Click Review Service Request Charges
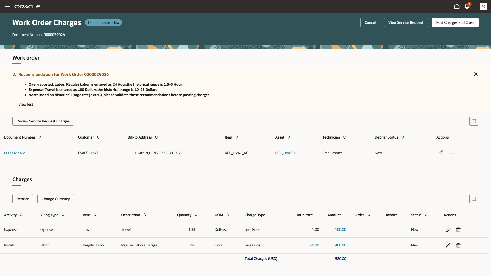Screen dimensions: 491x276 43,121
